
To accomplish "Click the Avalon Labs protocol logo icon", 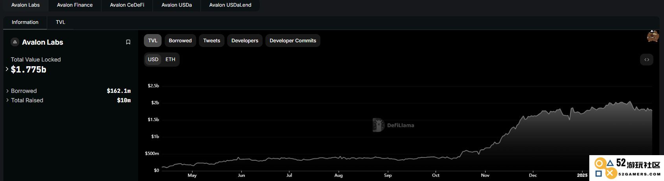I will click(15, 42).
